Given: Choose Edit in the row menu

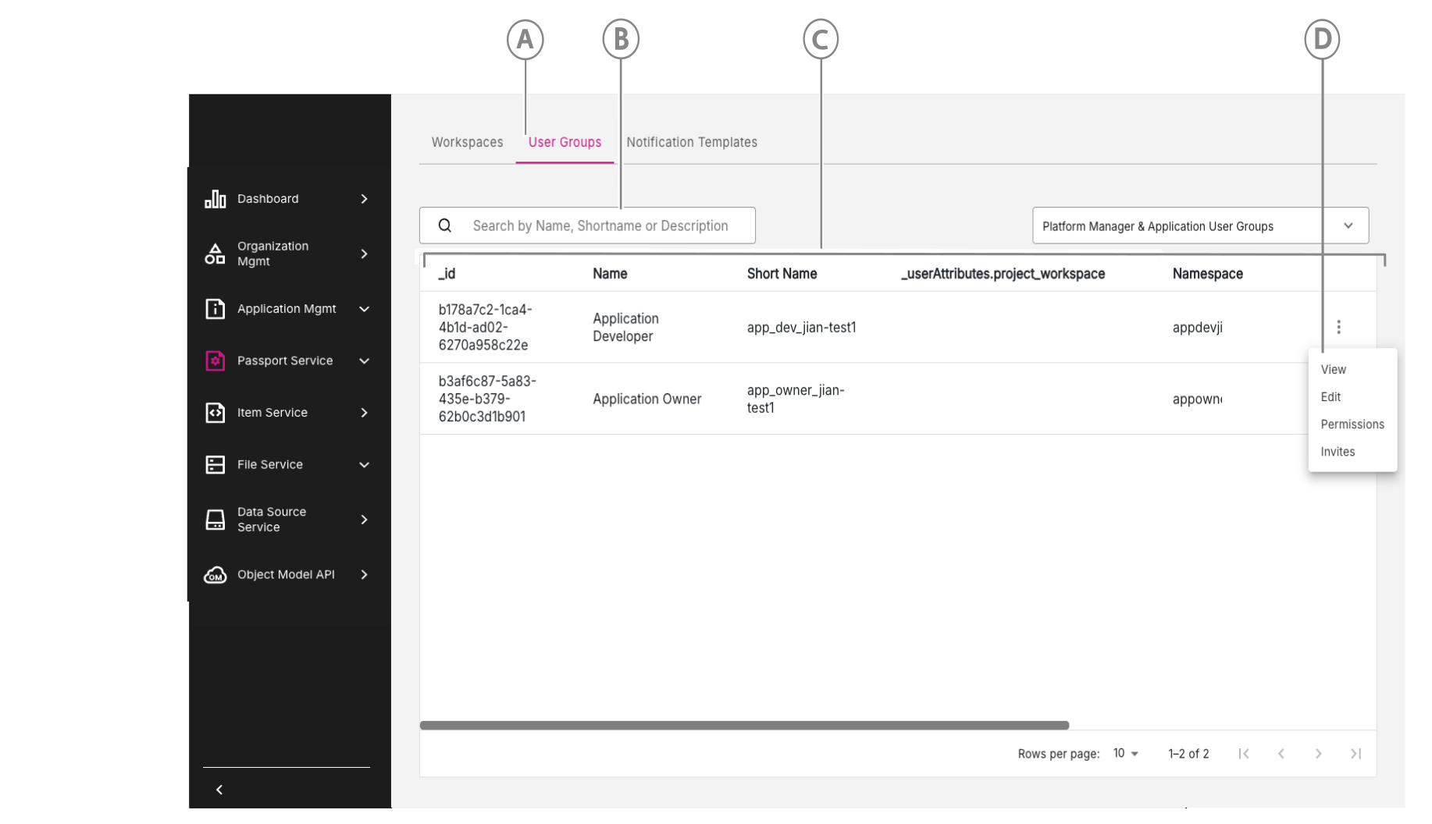Looking at the screenshot, I should point(1330,397).
